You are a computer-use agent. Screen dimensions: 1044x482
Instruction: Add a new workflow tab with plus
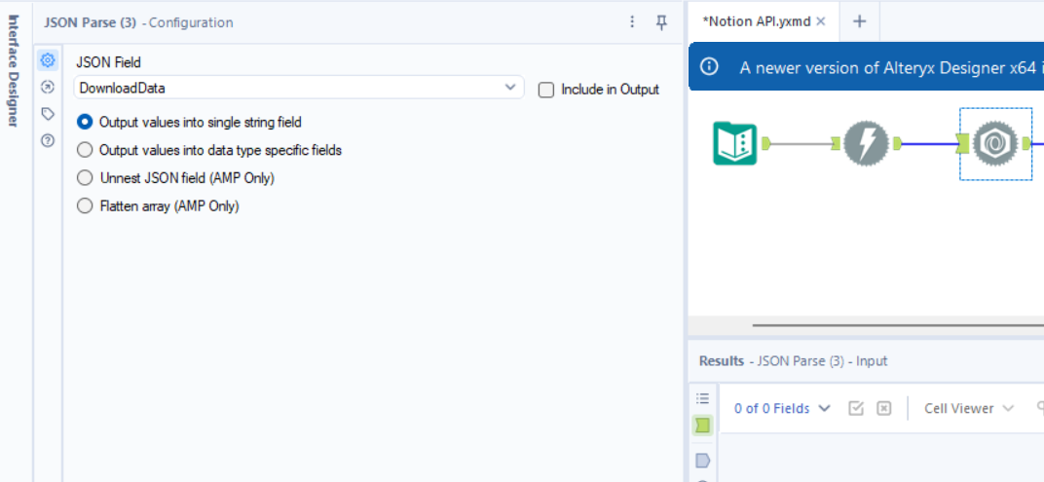pos(860,21)
